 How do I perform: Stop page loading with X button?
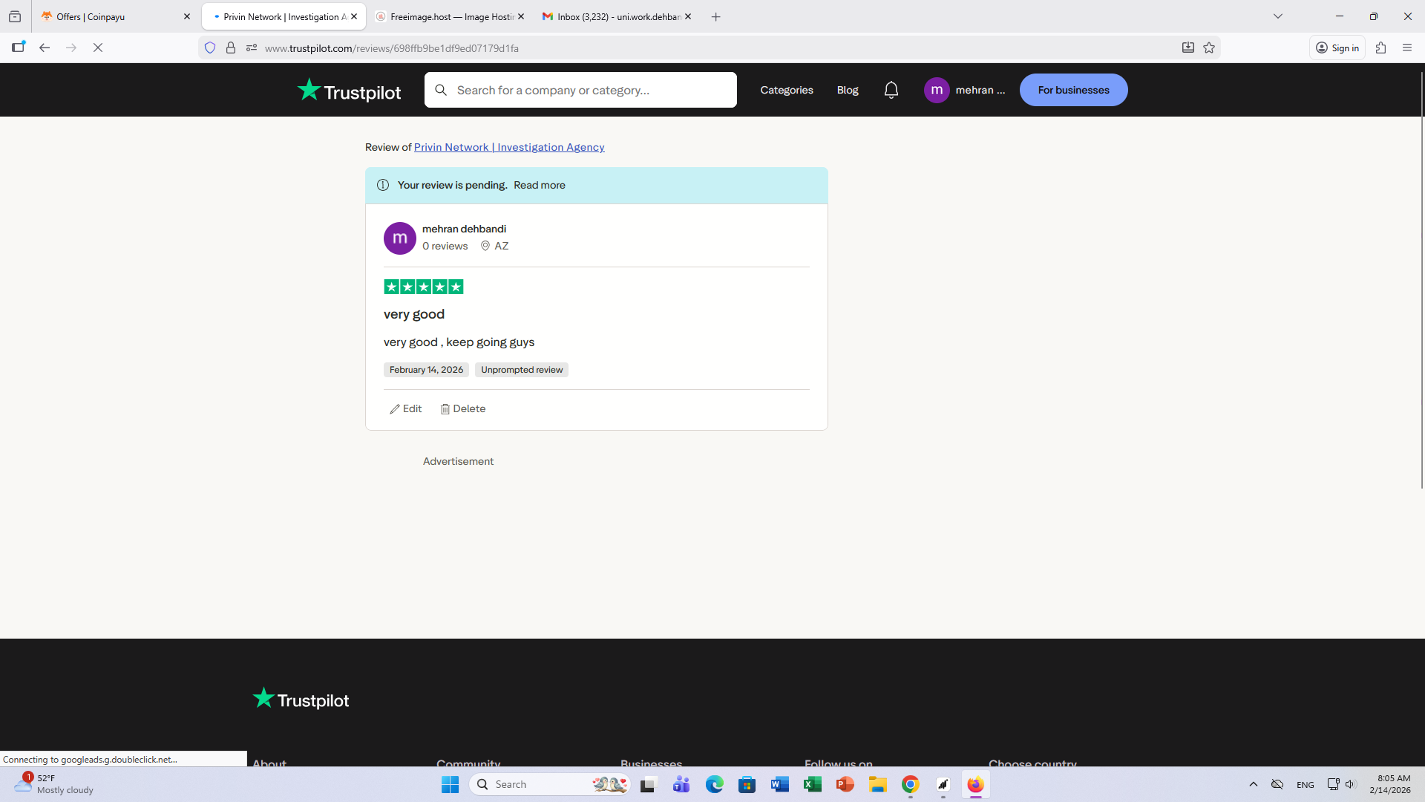pyautogui.click(x=98, y=48)
